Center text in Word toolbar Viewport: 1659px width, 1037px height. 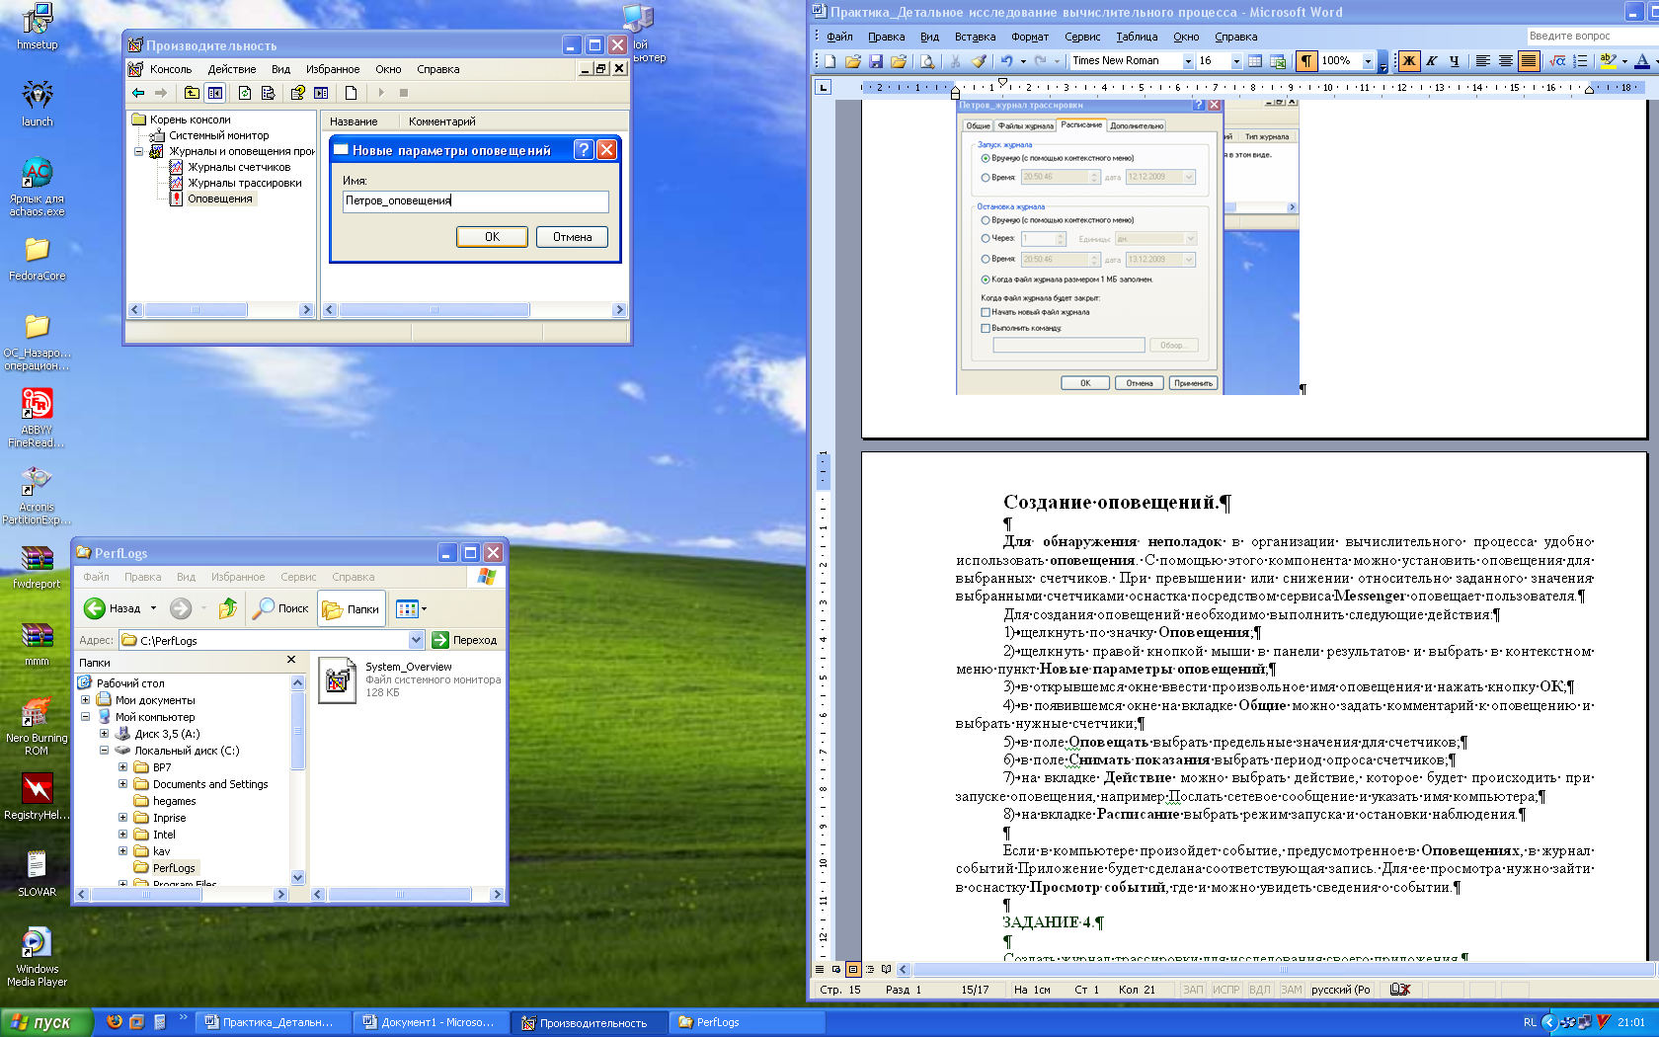click(1505, 61)
